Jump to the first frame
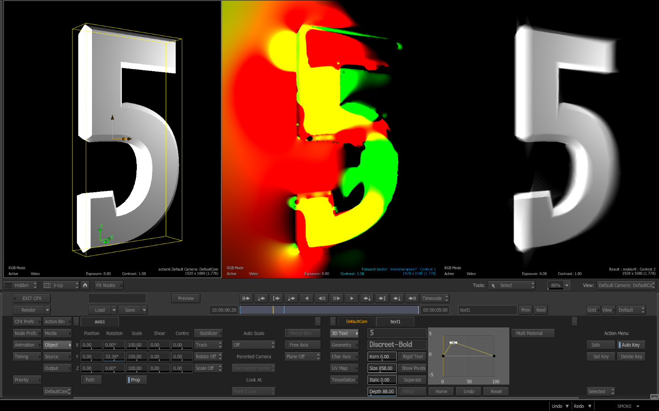The image size is (659, 411). pos(246,298)
